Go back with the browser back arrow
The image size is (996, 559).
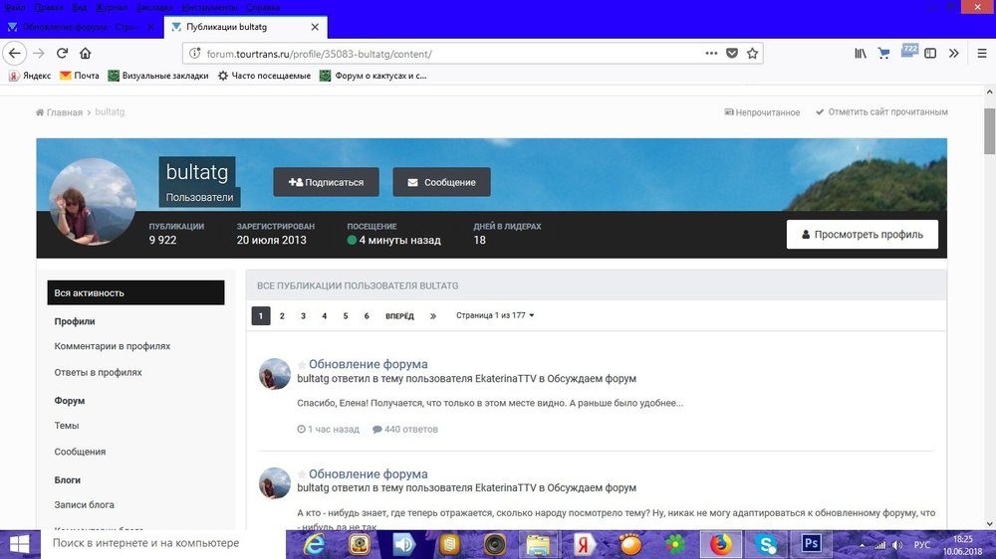point(15,54)
